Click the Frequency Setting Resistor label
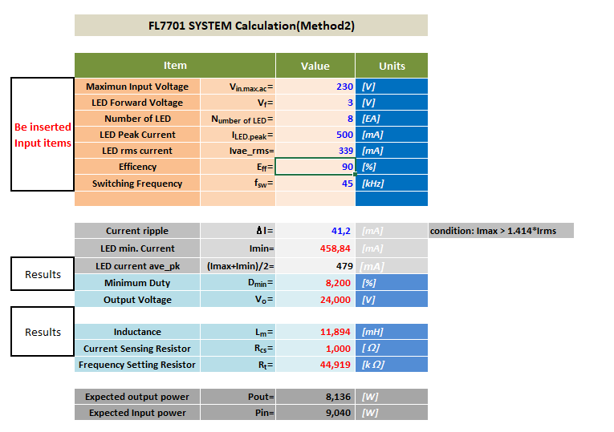This screenshot has height=432, width=614. tap(137, 365)
